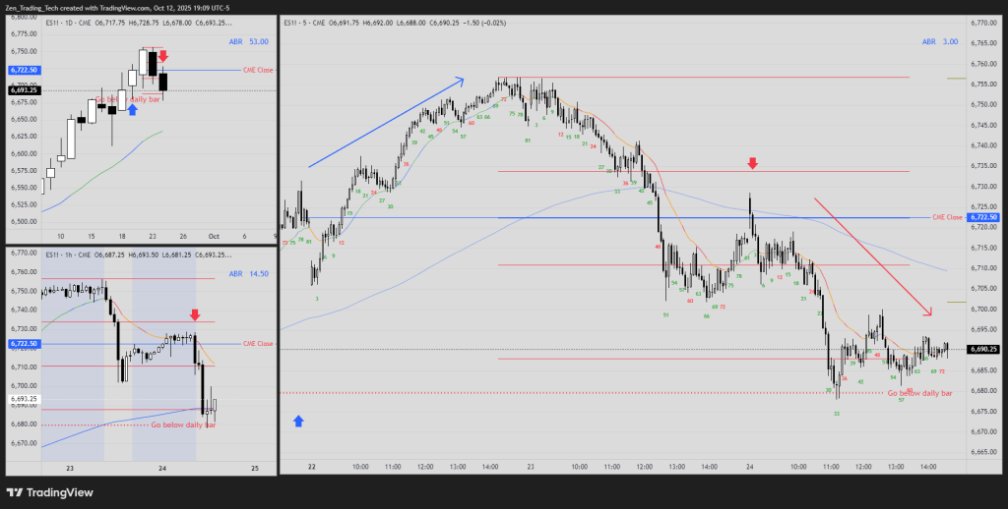
Task: Click the TradingView logo in bottom-left corner
Action: (49, 492)
